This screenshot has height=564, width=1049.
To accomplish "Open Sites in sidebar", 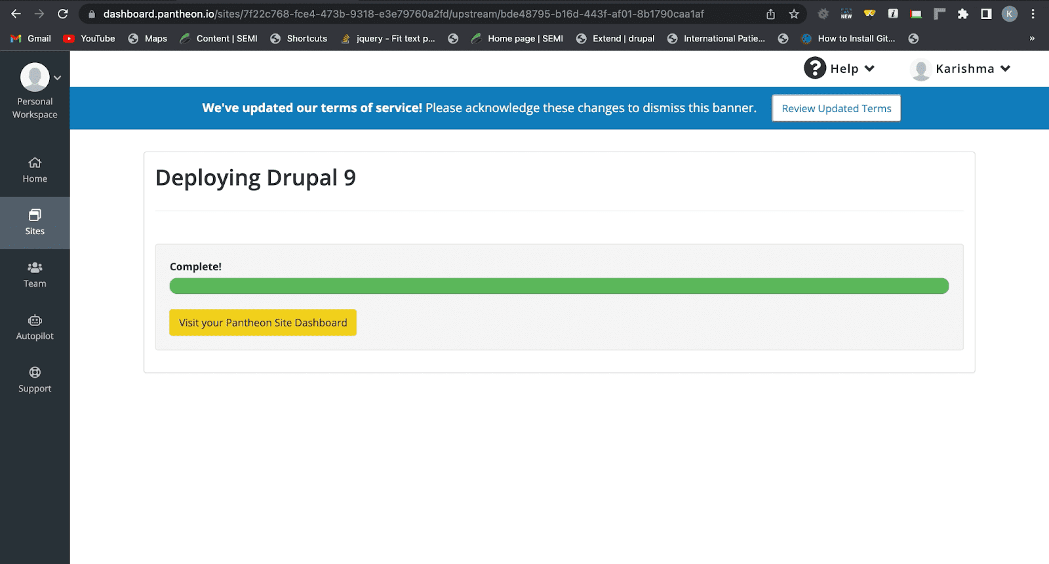I will (x=35, y=223).
